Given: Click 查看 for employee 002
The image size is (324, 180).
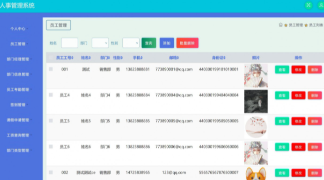Looking at the screenshot, I should click(282, 173).
